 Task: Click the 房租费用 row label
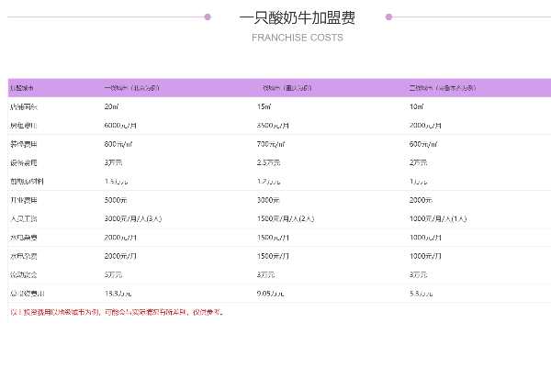tap(24, 126)
